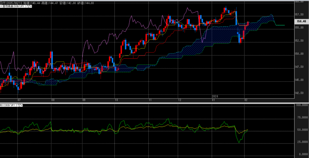Select the 07 month marker on time axis

click(x=19, y=100)
